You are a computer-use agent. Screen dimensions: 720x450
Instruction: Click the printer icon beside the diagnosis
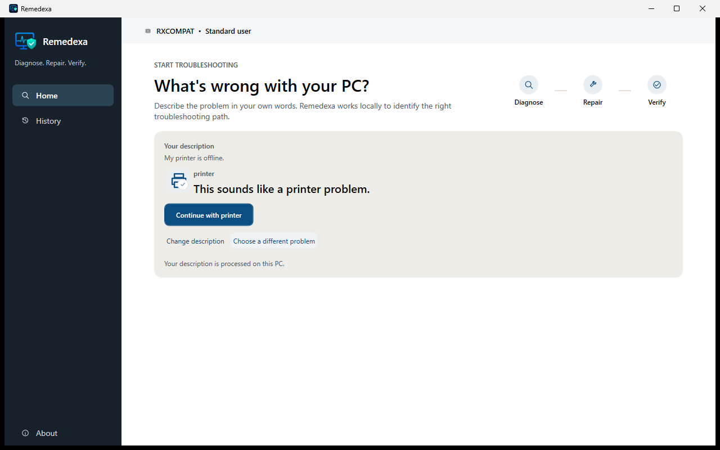(179, 181)
